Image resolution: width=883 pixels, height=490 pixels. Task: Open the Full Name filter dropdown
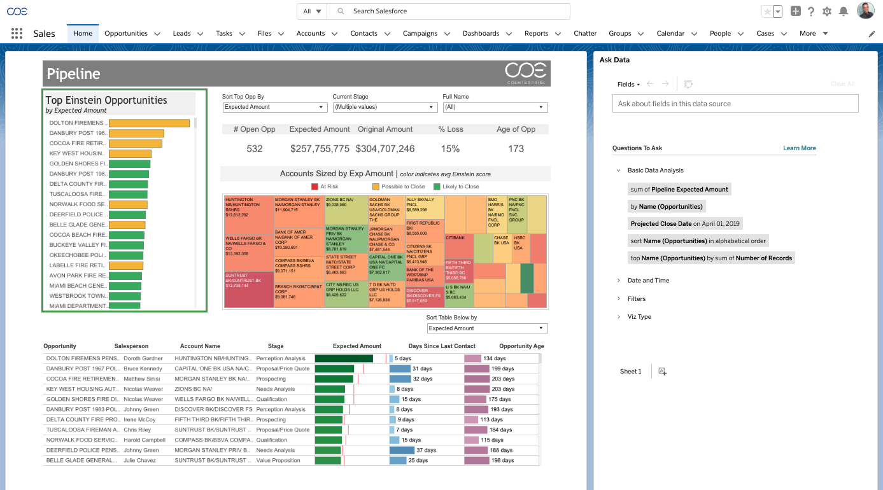point(495,108)
